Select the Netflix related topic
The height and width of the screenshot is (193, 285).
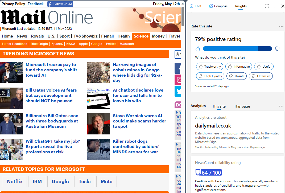click(15, 182)
